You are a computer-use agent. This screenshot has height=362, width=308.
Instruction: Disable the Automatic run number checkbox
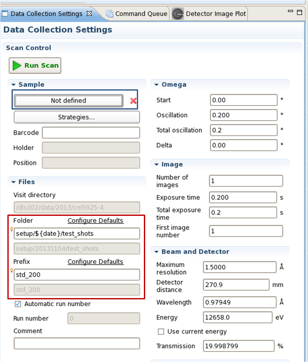pos(18,304)
